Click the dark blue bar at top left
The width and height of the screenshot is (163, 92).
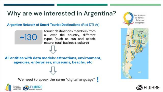29,5
